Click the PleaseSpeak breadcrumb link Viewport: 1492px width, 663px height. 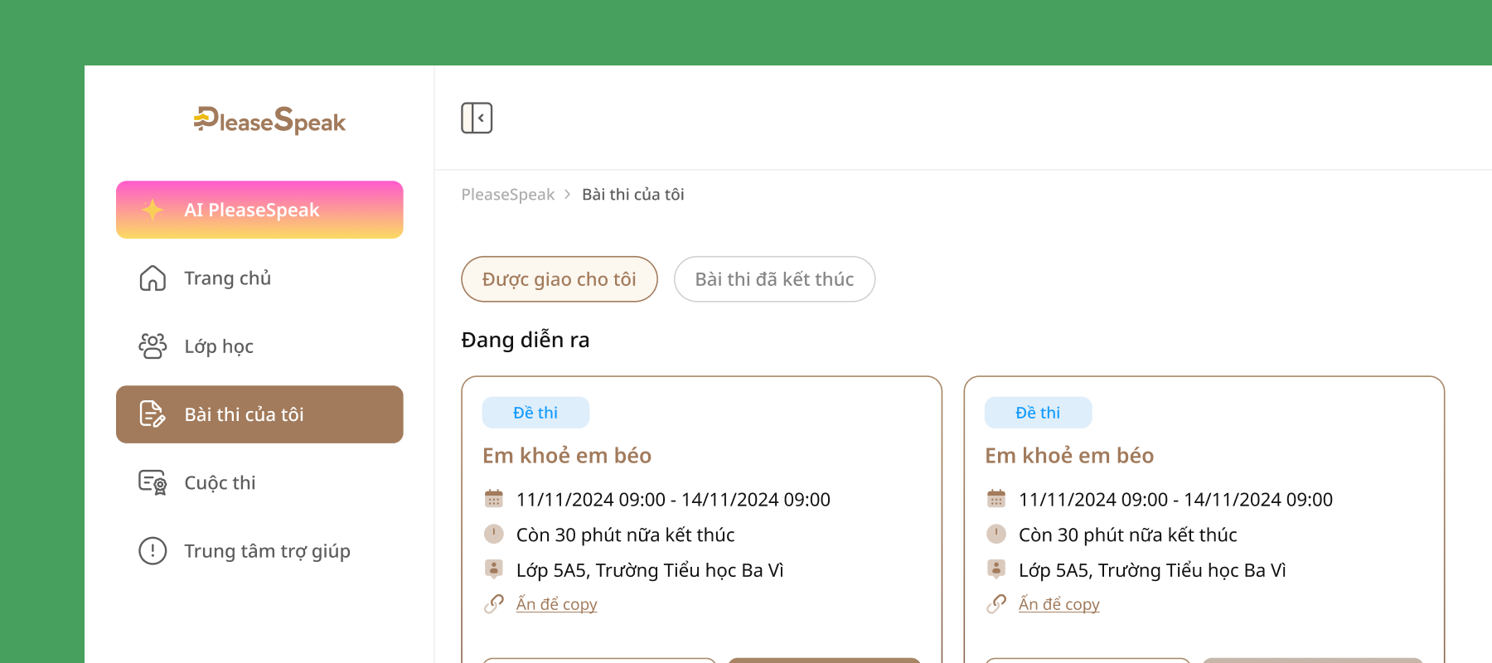508,195
